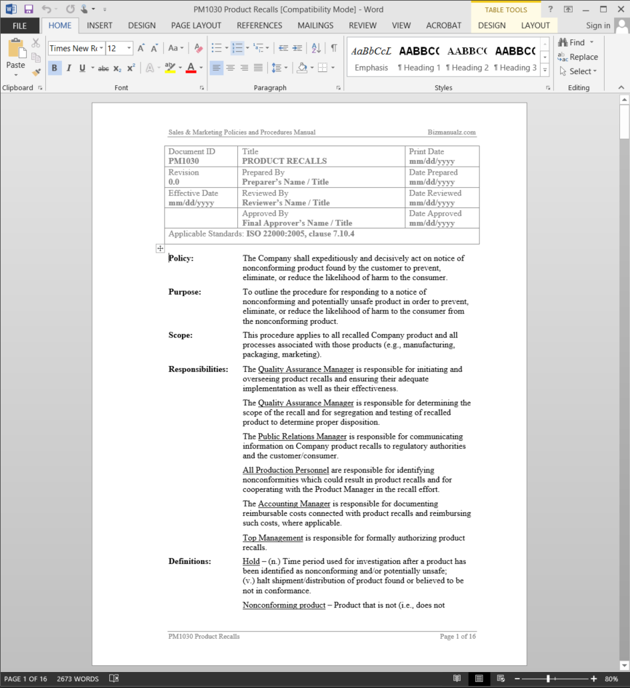Screen dimensions: 630x688
Task: Toggle Bold formatting off
Action: [x=55, y=68]
